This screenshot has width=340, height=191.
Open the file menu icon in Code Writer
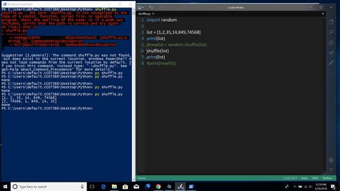pyautogui.click(x=141, y=7)
